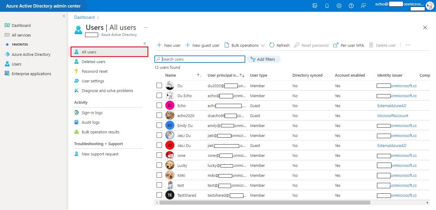436x210 pixels.
Task: Click Refresh in the toolbar
Action: (x=279, y=45)
